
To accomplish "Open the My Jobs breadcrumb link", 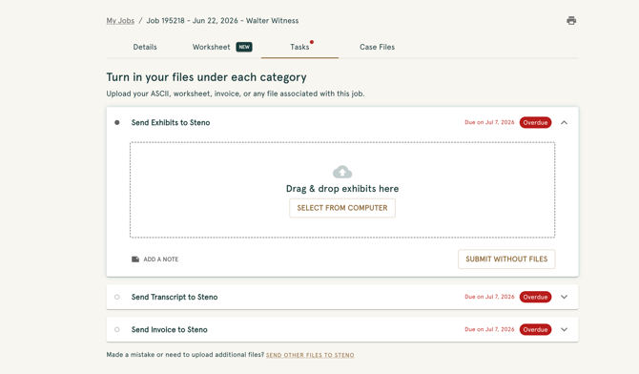I will 120,20.
